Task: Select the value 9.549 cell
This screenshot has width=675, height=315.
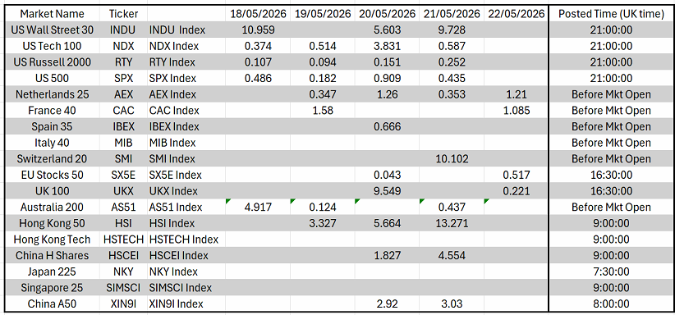Action: coord(388,191)
